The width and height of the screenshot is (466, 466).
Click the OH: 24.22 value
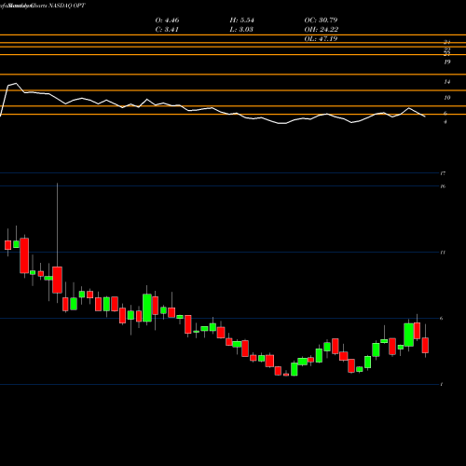click(322, 30)
